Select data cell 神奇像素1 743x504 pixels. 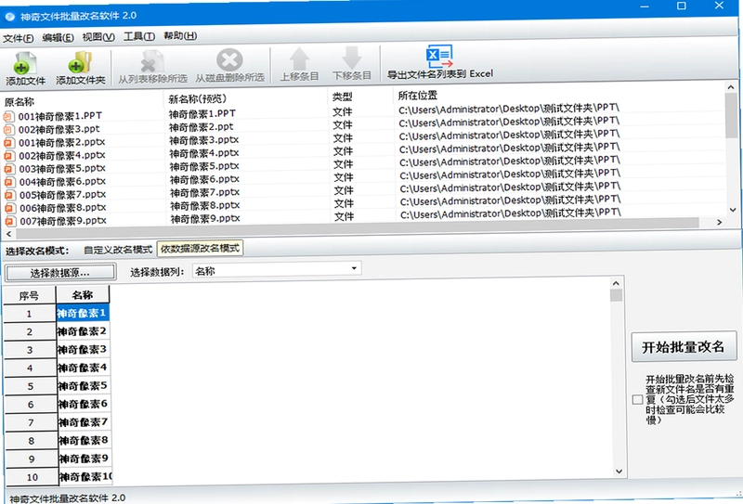coord(83,313)
